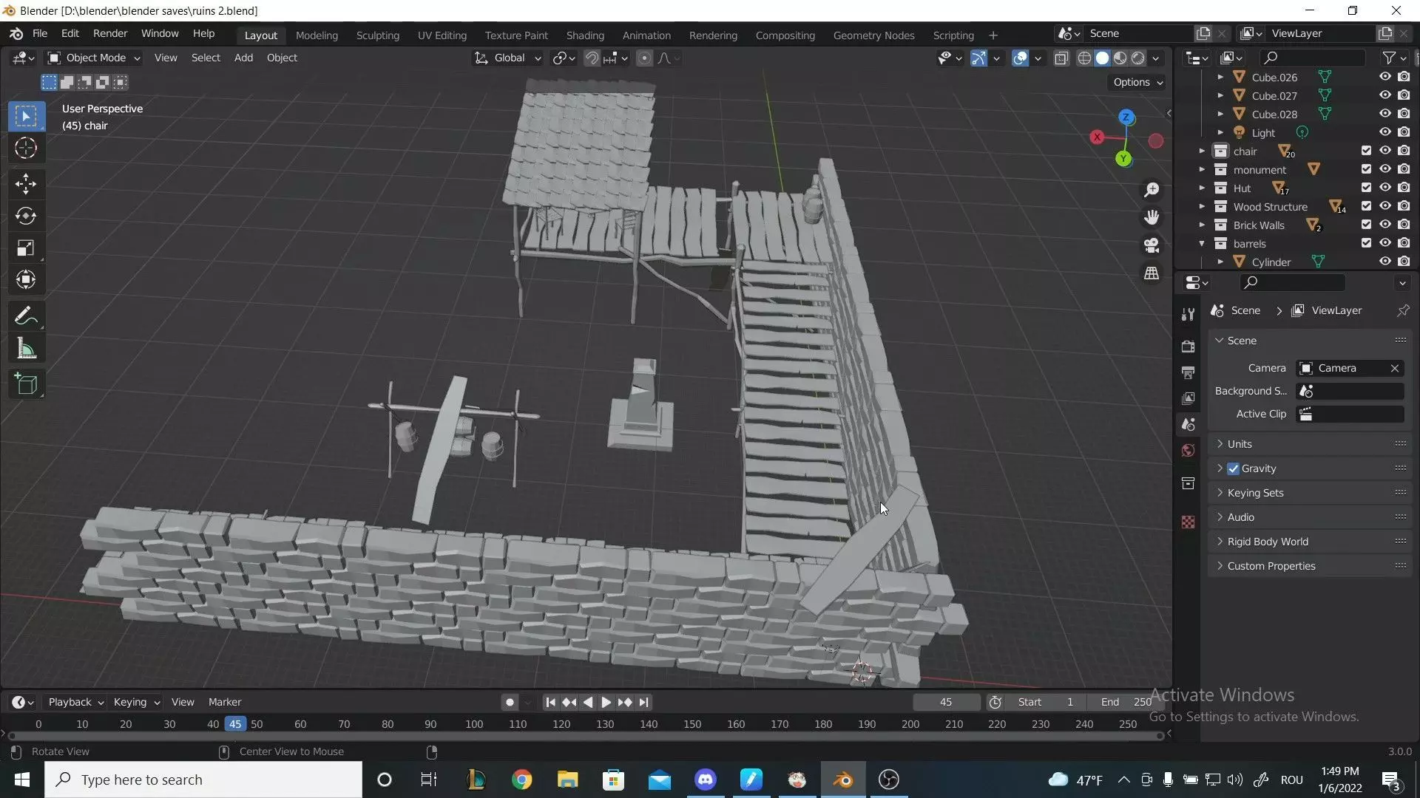Image resolution: width=1420 pixels, height=798 pixels.
Task: Click the current frame number field
Action: 946,702
